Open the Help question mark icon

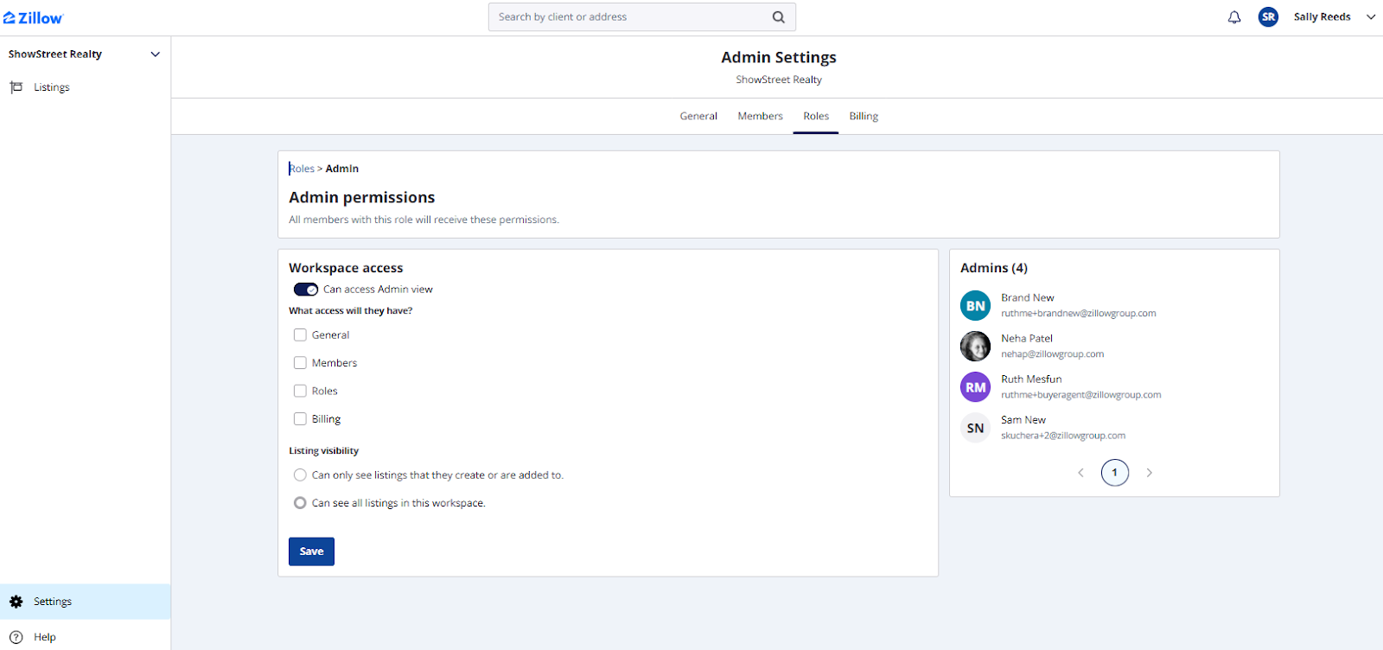[x=16, y=637]
